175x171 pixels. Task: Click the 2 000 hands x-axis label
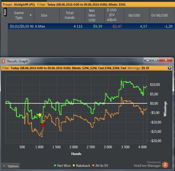[x=73, y=147]
